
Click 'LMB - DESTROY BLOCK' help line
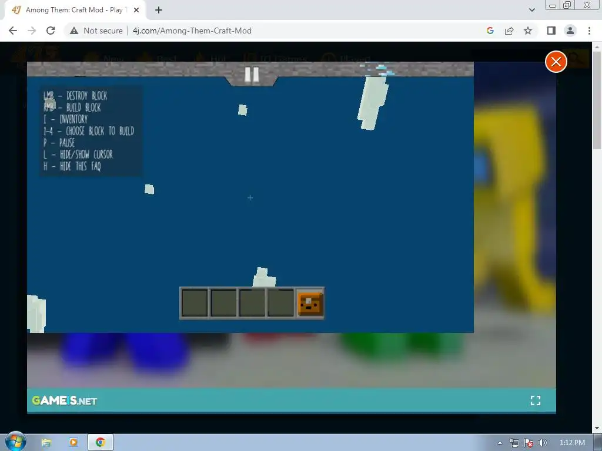pyautogui.click(x=75, y=96)
